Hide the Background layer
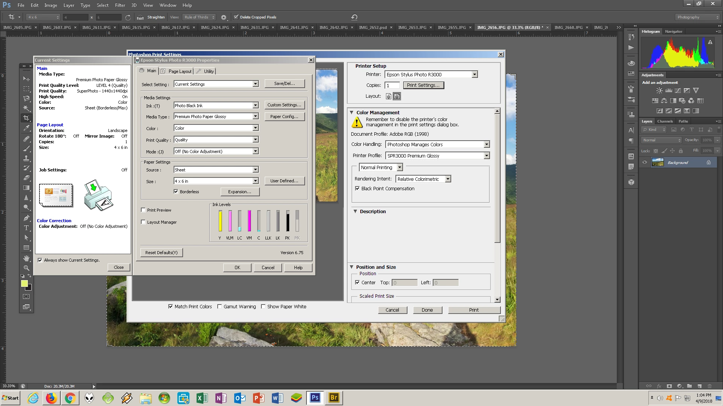Viewport: 723px width, 406px height. click(645, 162)
